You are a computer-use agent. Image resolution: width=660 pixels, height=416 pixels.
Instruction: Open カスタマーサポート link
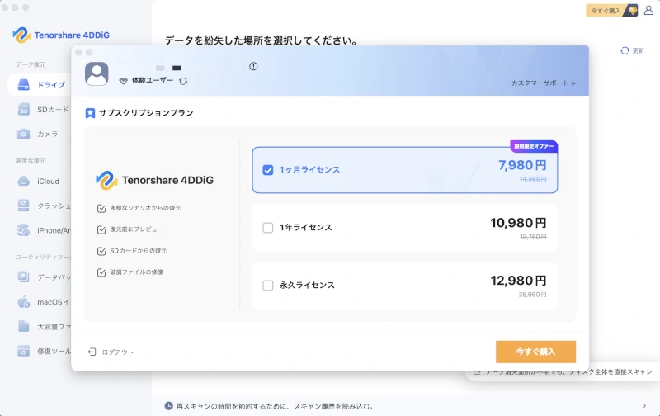tap(543, 83)
